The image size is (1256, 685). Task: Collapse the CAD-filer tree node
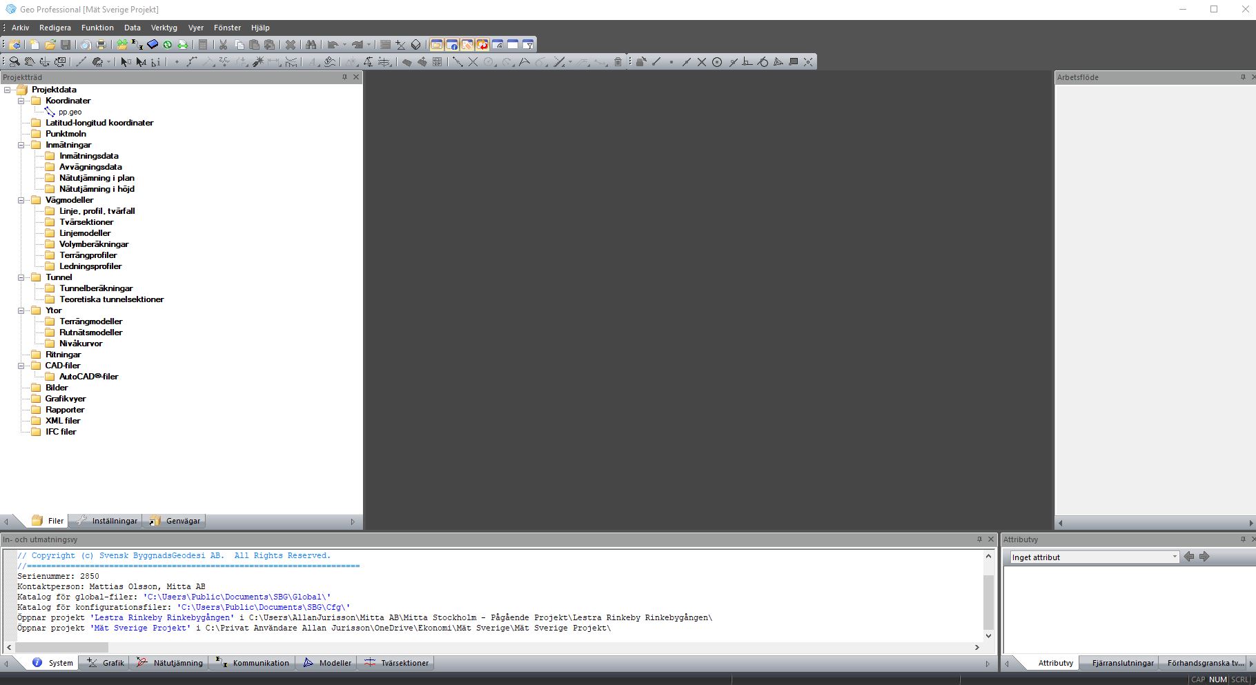pos(21,366)
